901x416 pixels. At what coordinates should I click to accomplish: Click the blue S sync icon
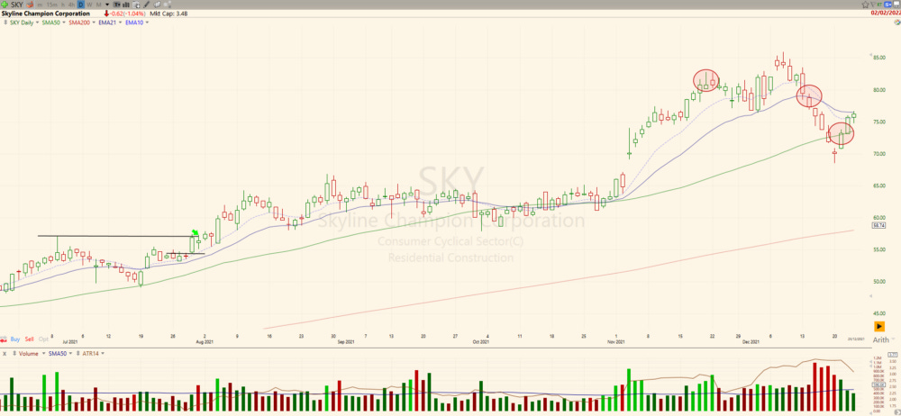[887, 5]
